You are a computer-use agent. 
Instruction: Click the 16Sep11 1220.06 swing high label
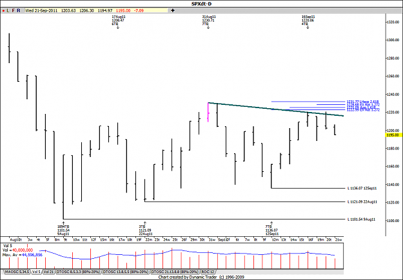pos(308,20)
